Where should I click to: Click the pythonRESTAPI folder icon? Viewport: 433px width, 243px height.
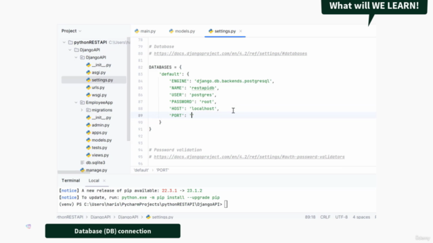[x=70, y=43]
